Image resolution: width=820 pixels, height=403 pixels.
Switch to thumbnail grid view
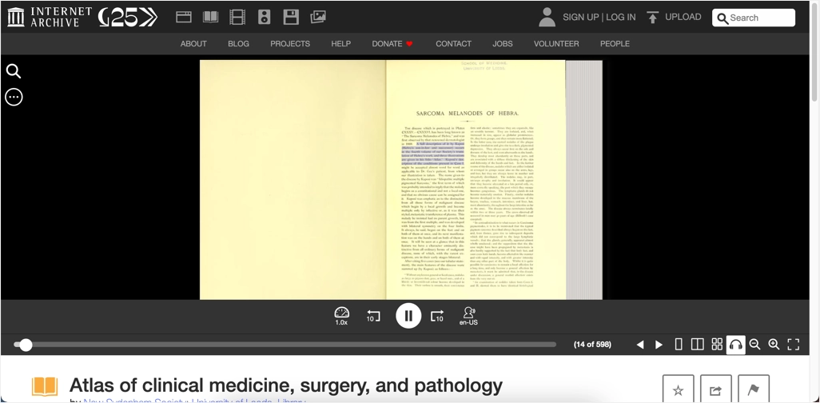(717, 345)
